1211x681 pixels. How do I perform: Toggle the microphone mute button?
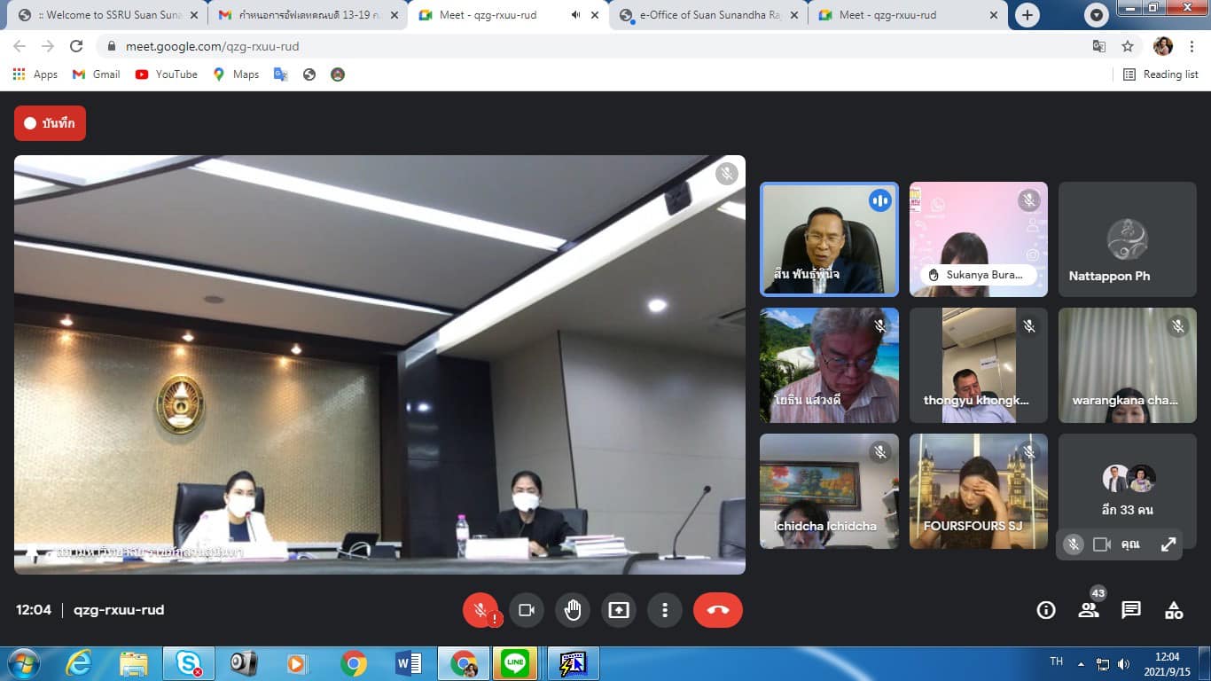pos(480,610)
